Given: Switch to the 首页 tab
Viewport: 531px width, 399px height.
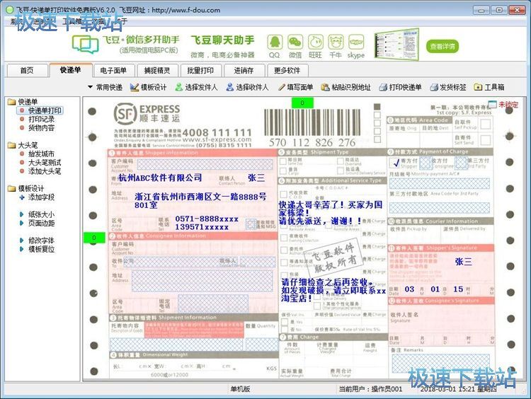Looking at the screenshot, I should click(27, 71).
